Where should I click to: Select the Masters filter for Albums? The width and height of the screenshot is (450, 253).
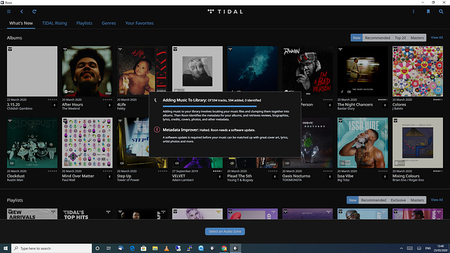point(417,38)
